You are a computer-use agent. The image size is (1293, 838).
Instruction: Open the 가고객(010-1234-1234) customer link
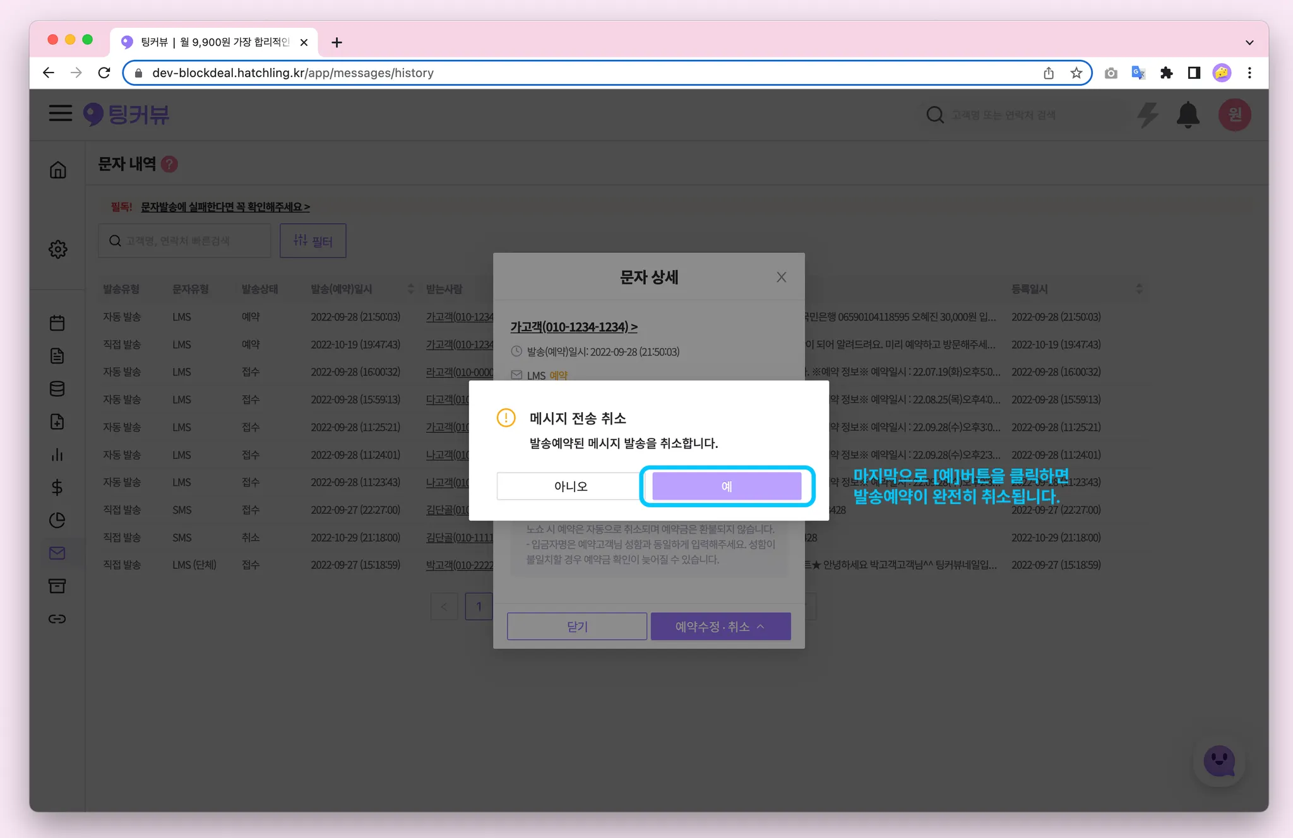pyautogui.click(x=573, y=327)
